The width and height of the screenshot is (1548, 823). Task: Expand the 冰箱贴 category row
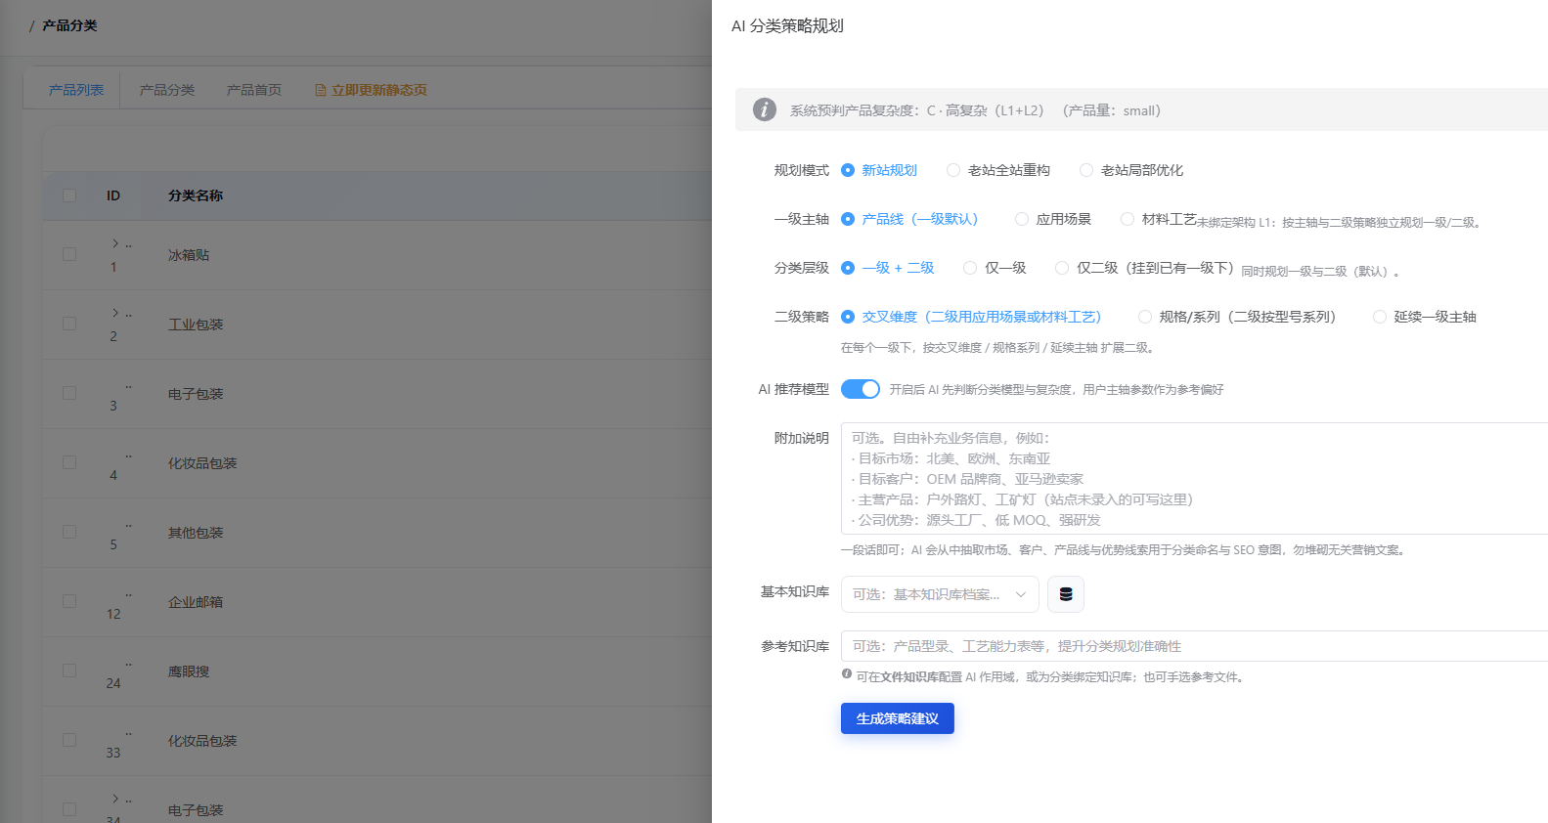pos(114,242)
